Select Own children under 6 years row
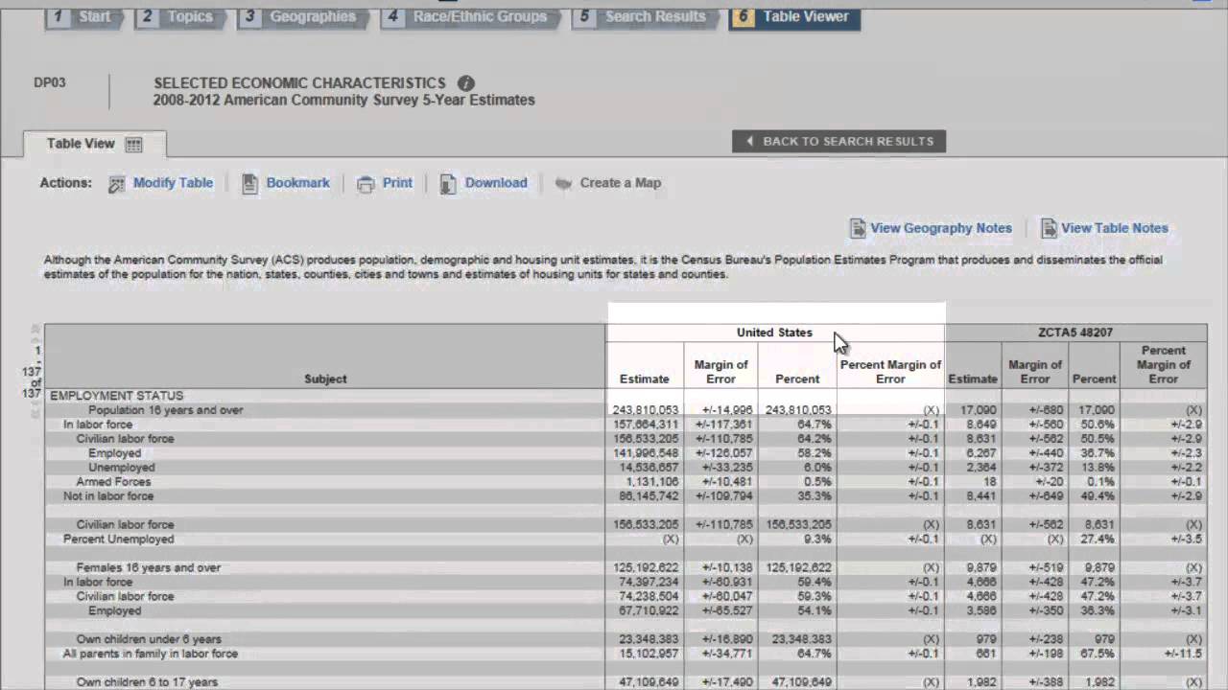Screen dimensions: 1228x690 click(149, 639)
